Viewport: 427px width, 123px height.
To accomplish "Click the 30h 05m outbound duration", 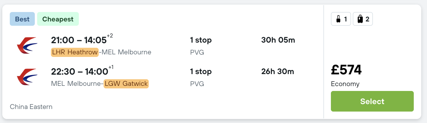I will pos(278,40).
